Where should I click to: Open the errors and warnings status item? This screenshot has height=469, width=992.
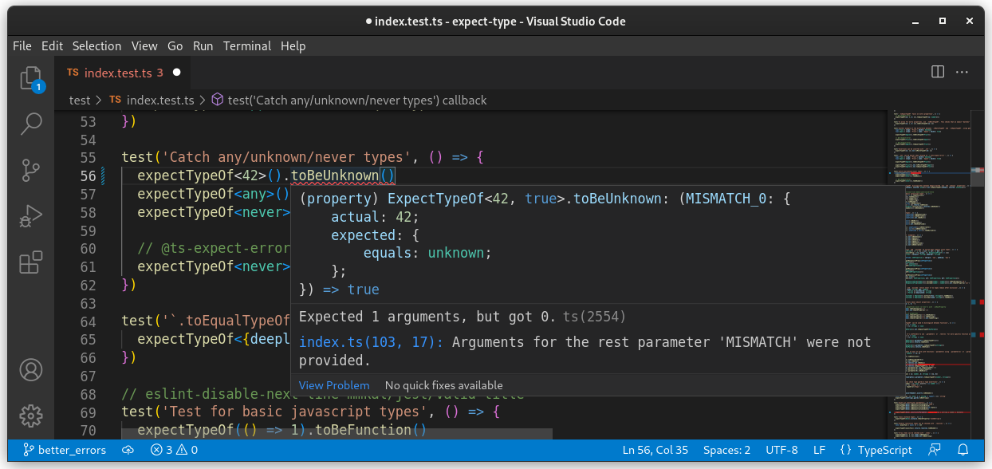[x=175, y=450]
